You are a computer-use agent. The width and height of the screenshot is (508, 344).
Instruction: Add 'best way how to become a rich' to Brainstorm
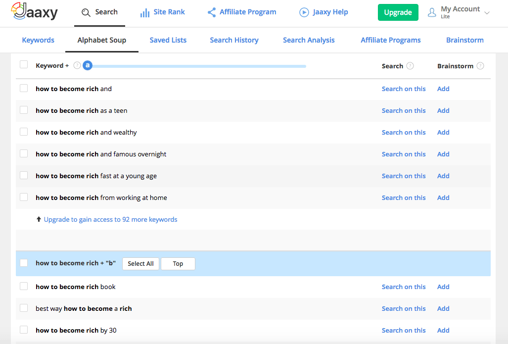click(x=443, y=308)
